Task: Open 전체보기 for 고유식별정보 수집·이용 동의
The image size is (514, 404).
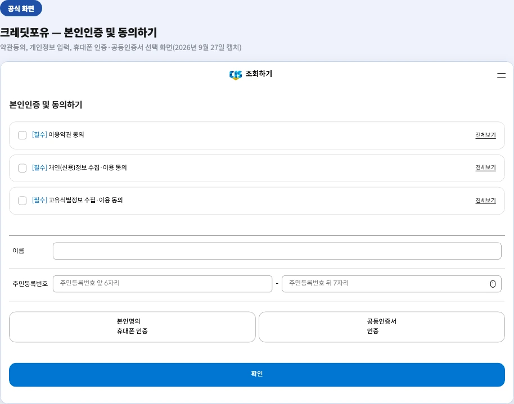Action: point(485,200)
